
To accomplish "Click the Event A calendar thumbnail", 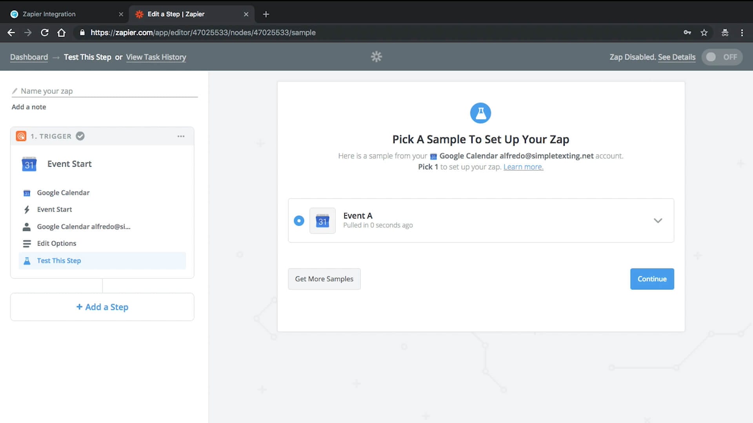I will pos(322,221).
